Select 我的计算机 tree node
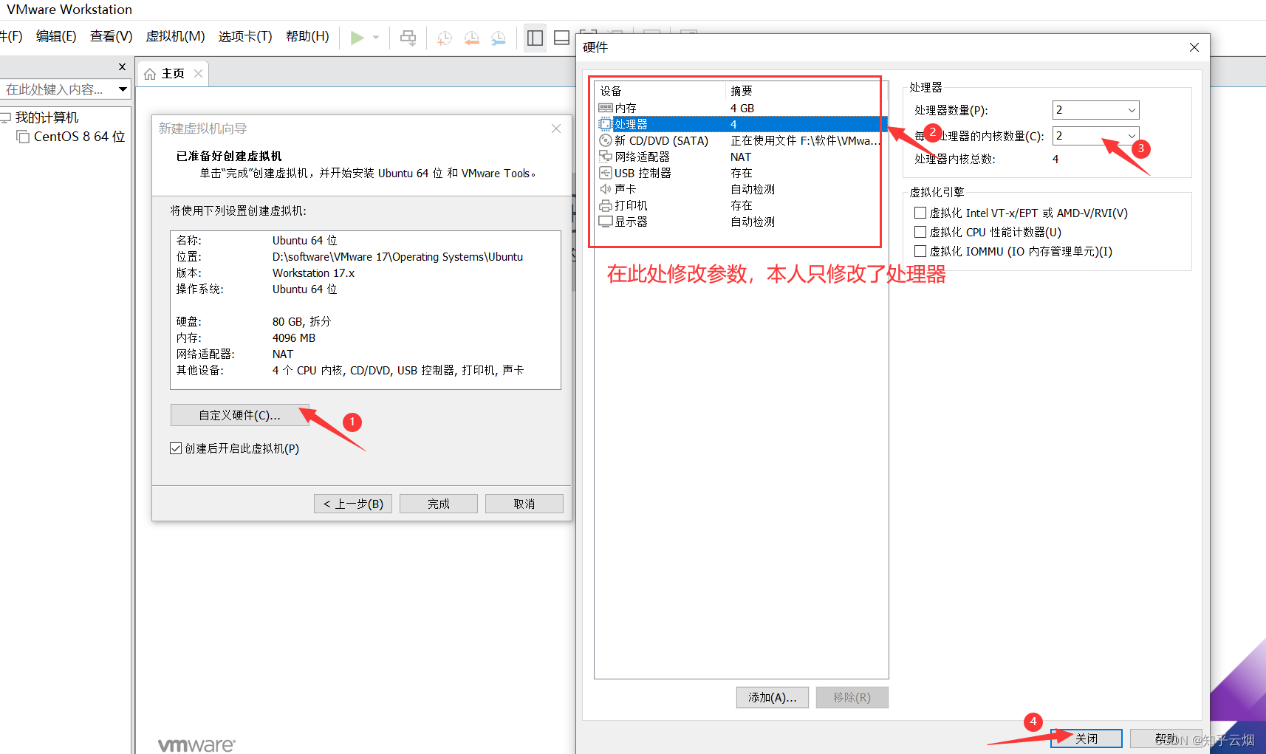The image size is (1266, 754). click(47, 117)
